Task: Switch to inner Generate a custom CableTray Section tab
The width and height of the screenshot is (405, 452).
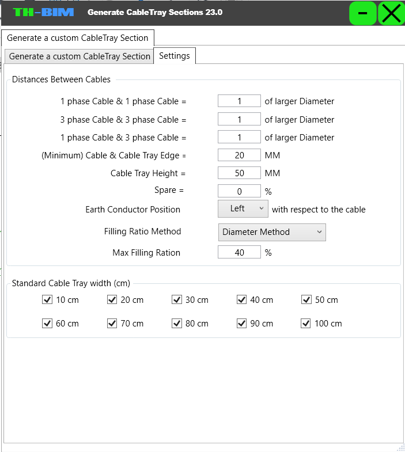Action: point(80,56)
